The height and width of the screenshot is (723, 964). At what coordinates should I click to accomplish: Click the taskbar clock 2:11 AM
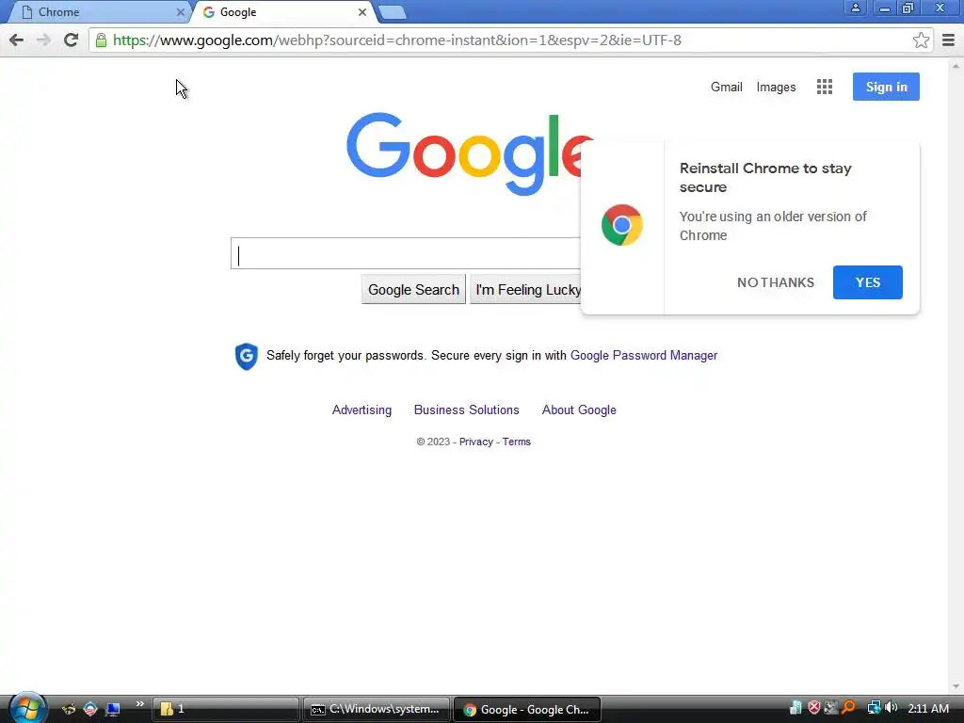coord(928,709)
